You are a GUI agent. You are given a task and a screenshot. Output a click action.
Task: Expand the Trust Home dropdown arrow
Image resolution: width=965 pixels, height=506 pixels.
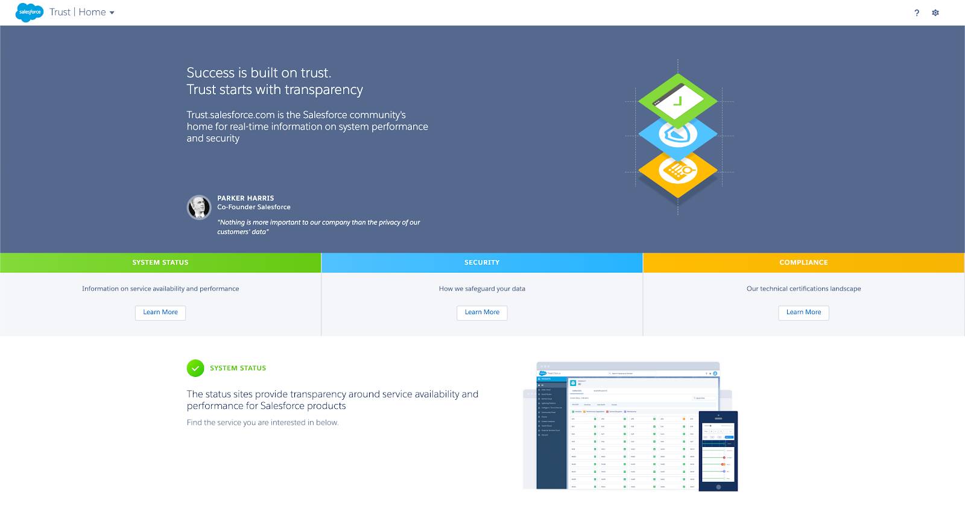112,13
